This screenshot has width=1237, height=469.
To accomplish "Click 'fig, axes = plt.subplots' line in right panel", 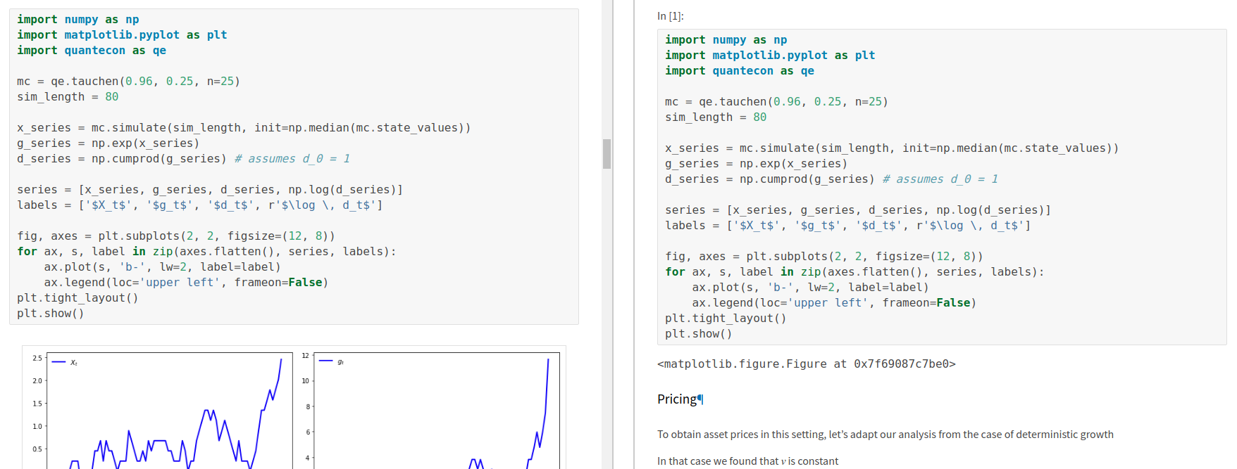I will click(x=824, y=257).
